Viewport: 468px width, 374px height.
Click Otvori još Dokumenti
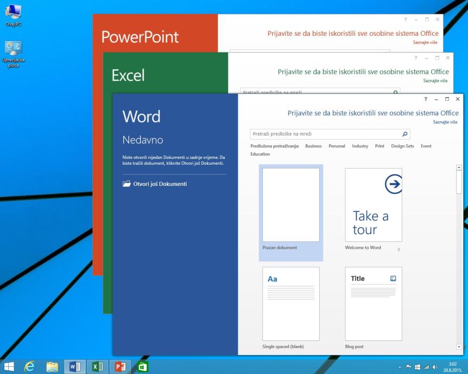pyautogui.click(x=160, y=184)
